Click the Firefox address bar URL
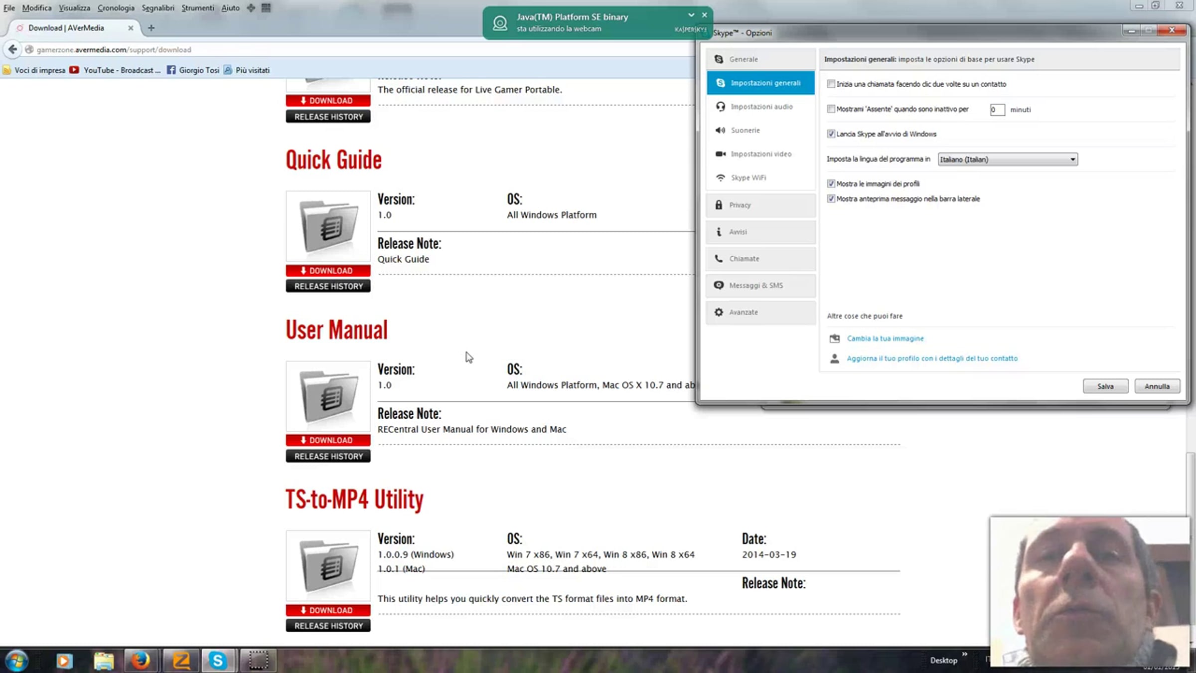 114,50
